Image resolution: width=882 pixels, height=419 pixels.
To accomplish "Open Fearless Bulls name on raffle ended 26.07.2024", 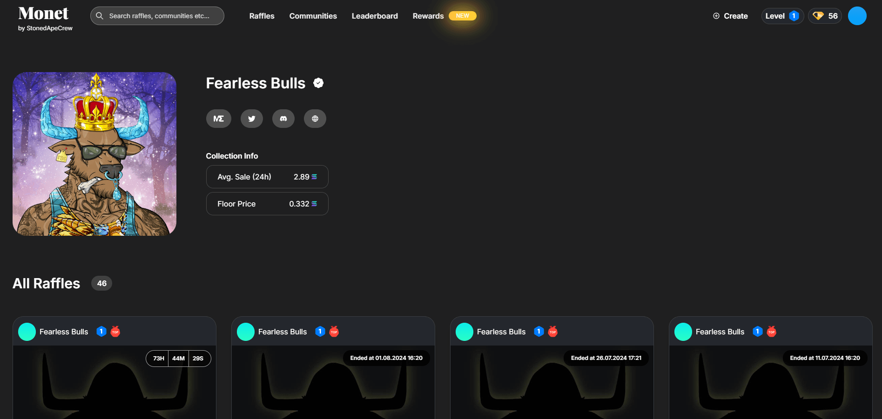I will click(501, 332).
